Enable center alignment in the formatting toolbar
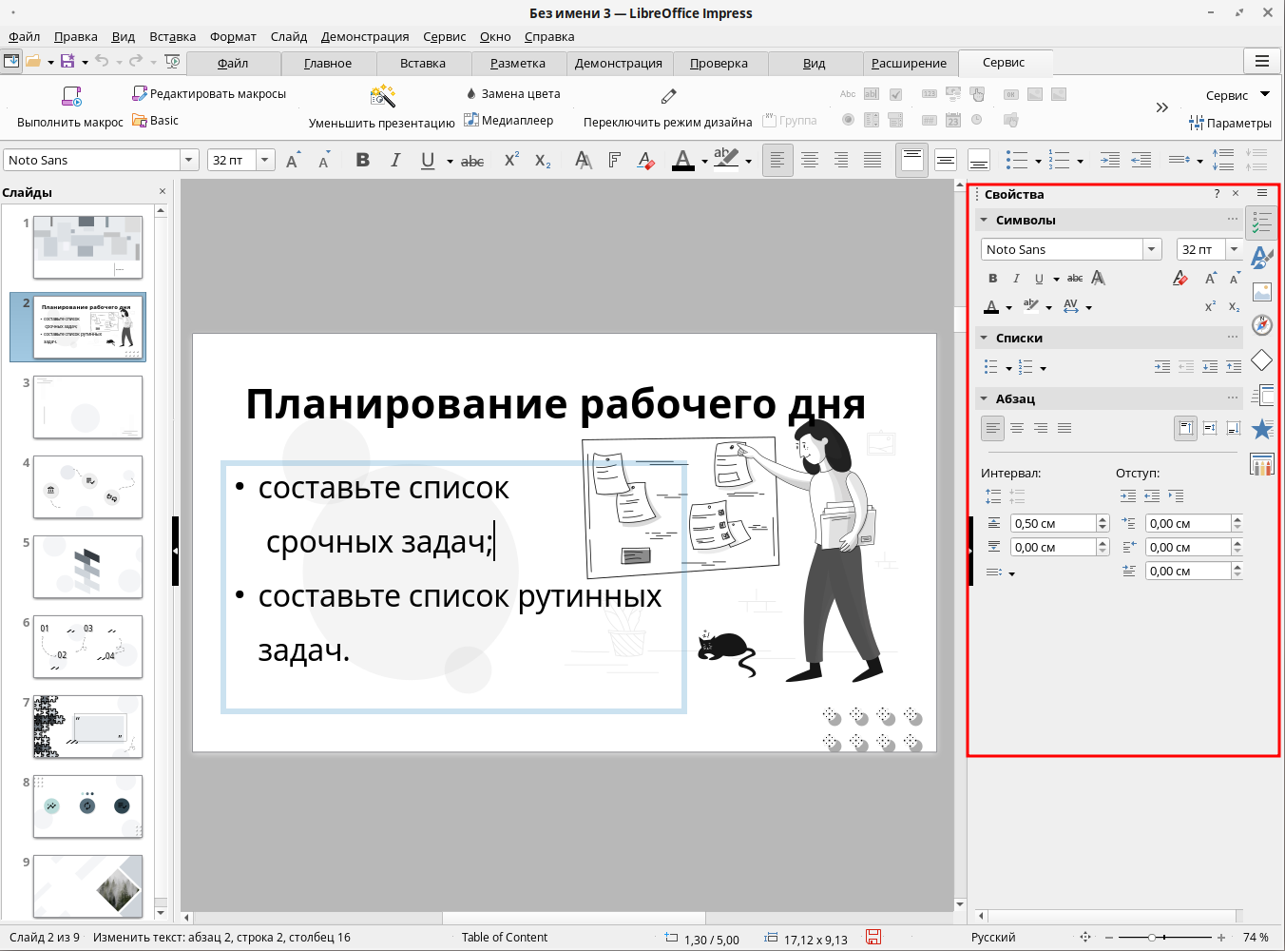This screenshot has height=951, width=1285. [x=809, y=160]
